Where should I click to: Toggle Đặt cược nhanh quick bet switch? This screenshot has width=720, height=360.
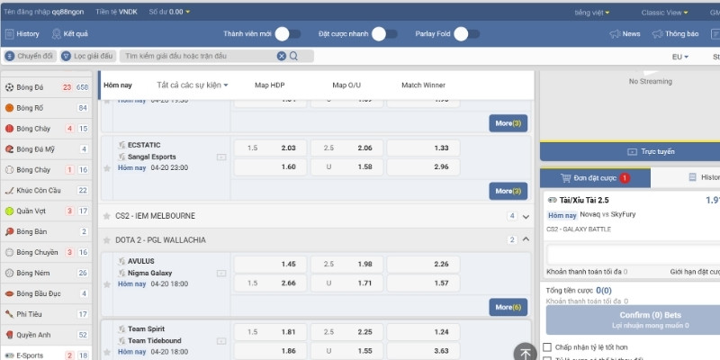pyautogui.click(x=385, y=33)
